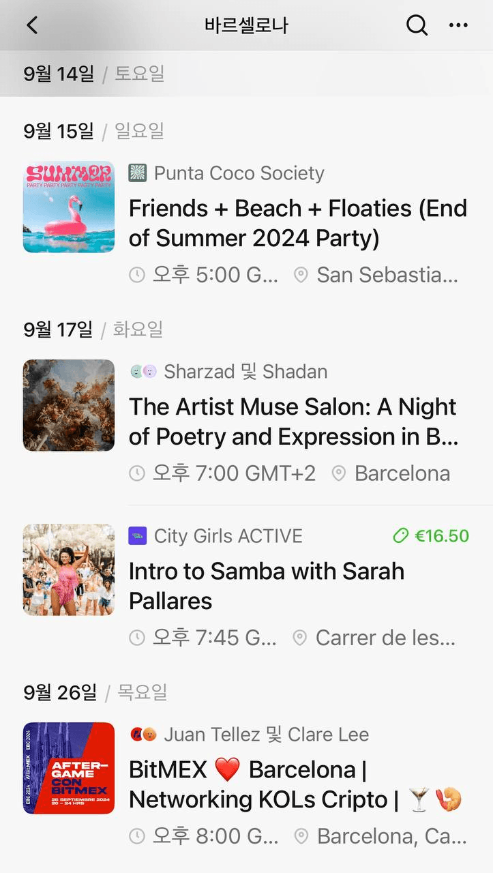Image resolution: width=493 pixels, height=873 pixels.
Task: Open Friends + Beach + Floaties event
Action: [x=297, y=223]
